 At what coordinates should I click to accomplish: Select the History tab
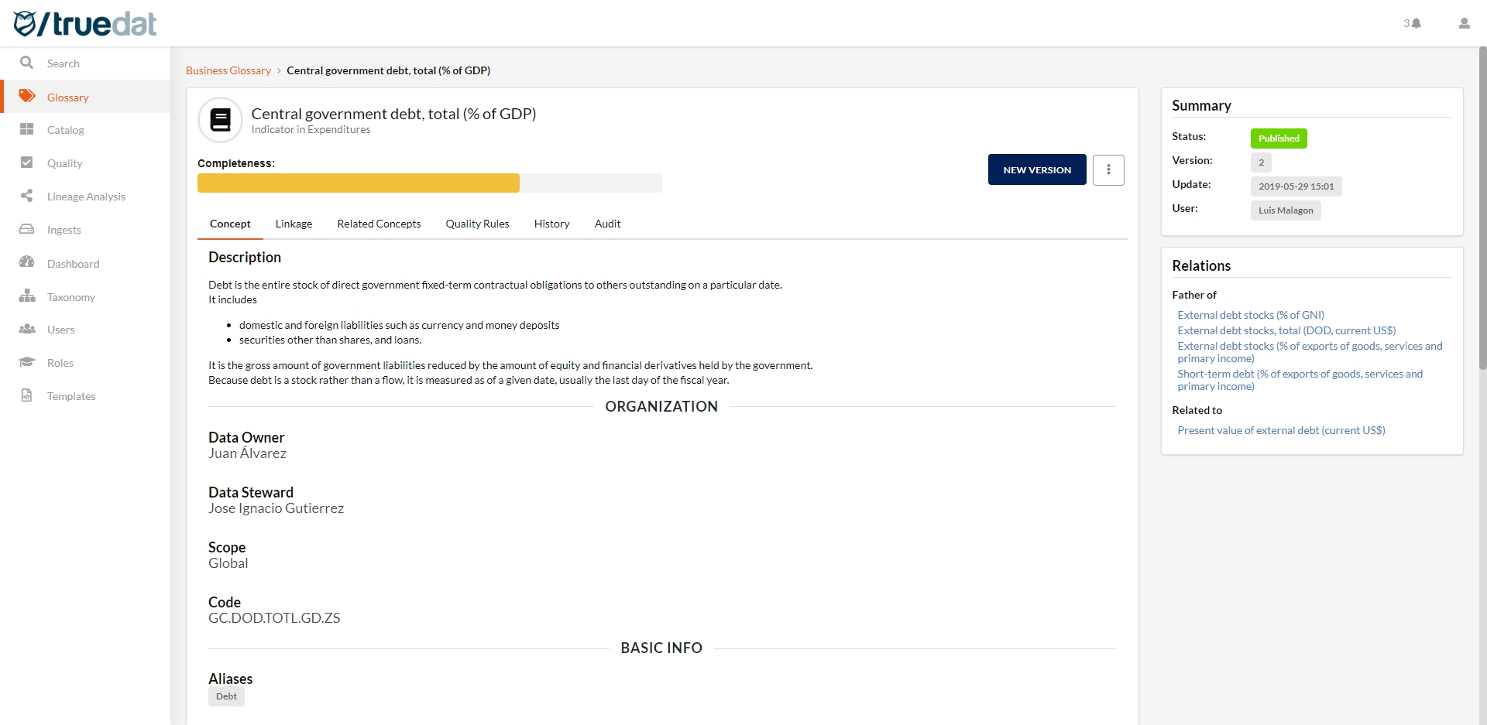551,224
